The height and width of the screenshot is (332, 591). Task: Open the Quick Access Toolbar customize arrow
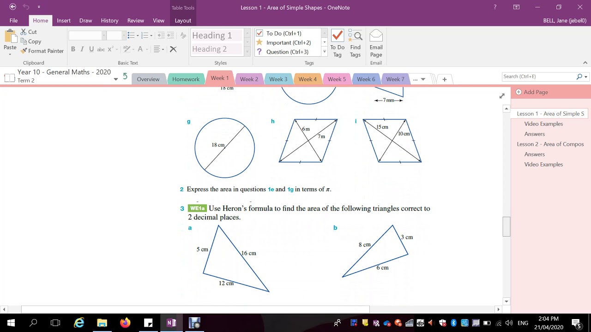[x=39, y=7]
